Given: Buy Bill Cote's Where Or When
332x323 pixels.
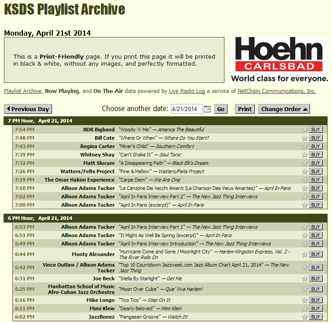Looking at the screenshot, I should [316, 138].
